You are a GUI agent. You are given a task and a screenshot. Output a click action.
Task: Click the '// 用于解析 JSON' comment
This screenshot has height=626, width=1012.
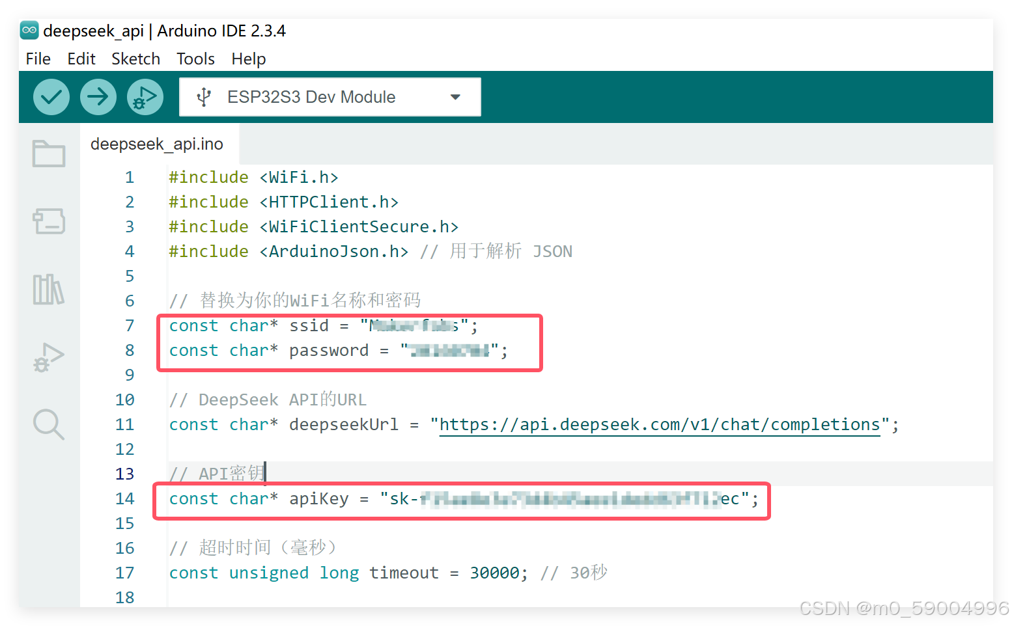click(496, 252)
